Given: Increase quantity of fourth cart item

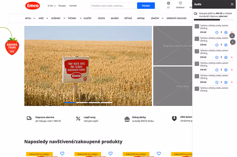Looking at the screenshot, I should (226, 70).
